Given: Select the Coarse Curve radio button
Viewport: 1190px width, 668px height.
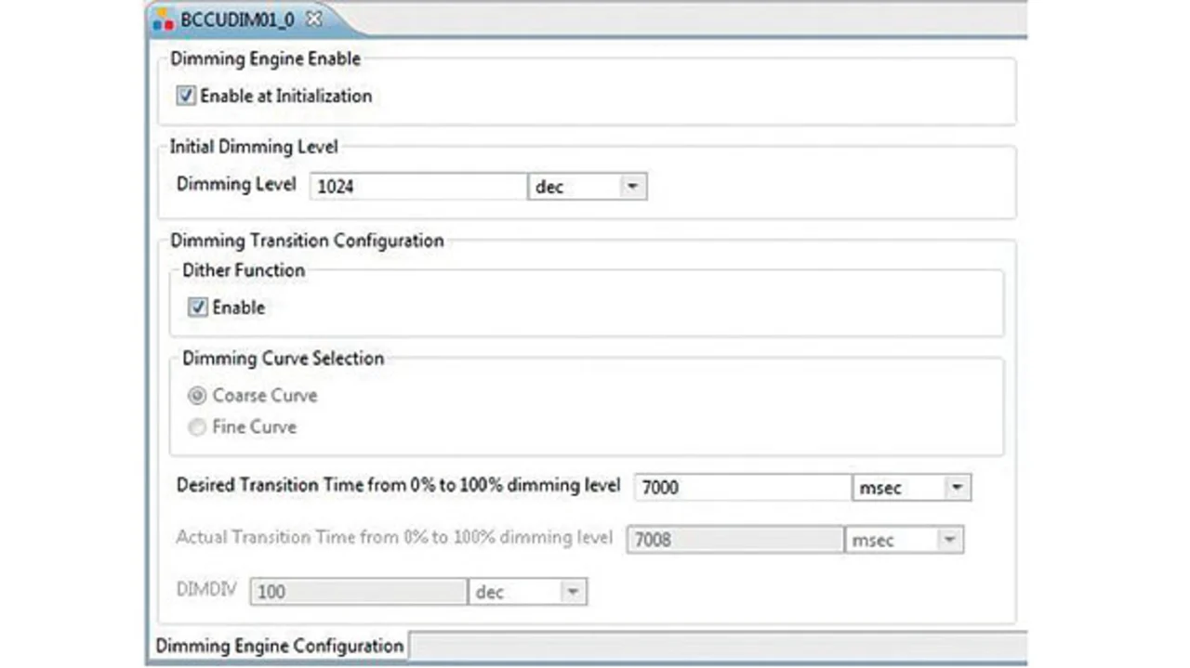Looking at the screenshot, I should (x=197, y=396).
